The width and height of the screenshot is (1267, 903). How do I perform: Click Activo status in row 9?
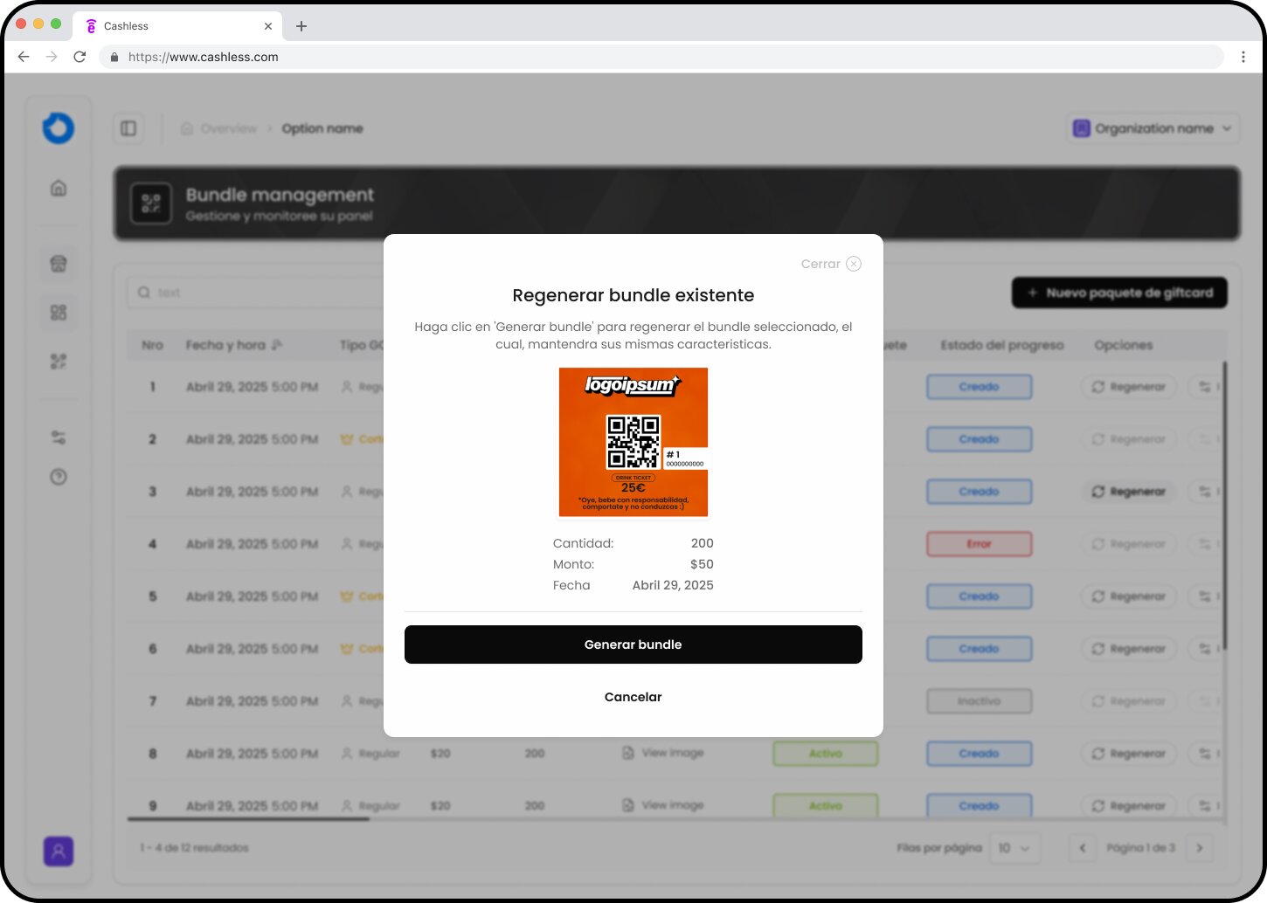tap(825, 806)
